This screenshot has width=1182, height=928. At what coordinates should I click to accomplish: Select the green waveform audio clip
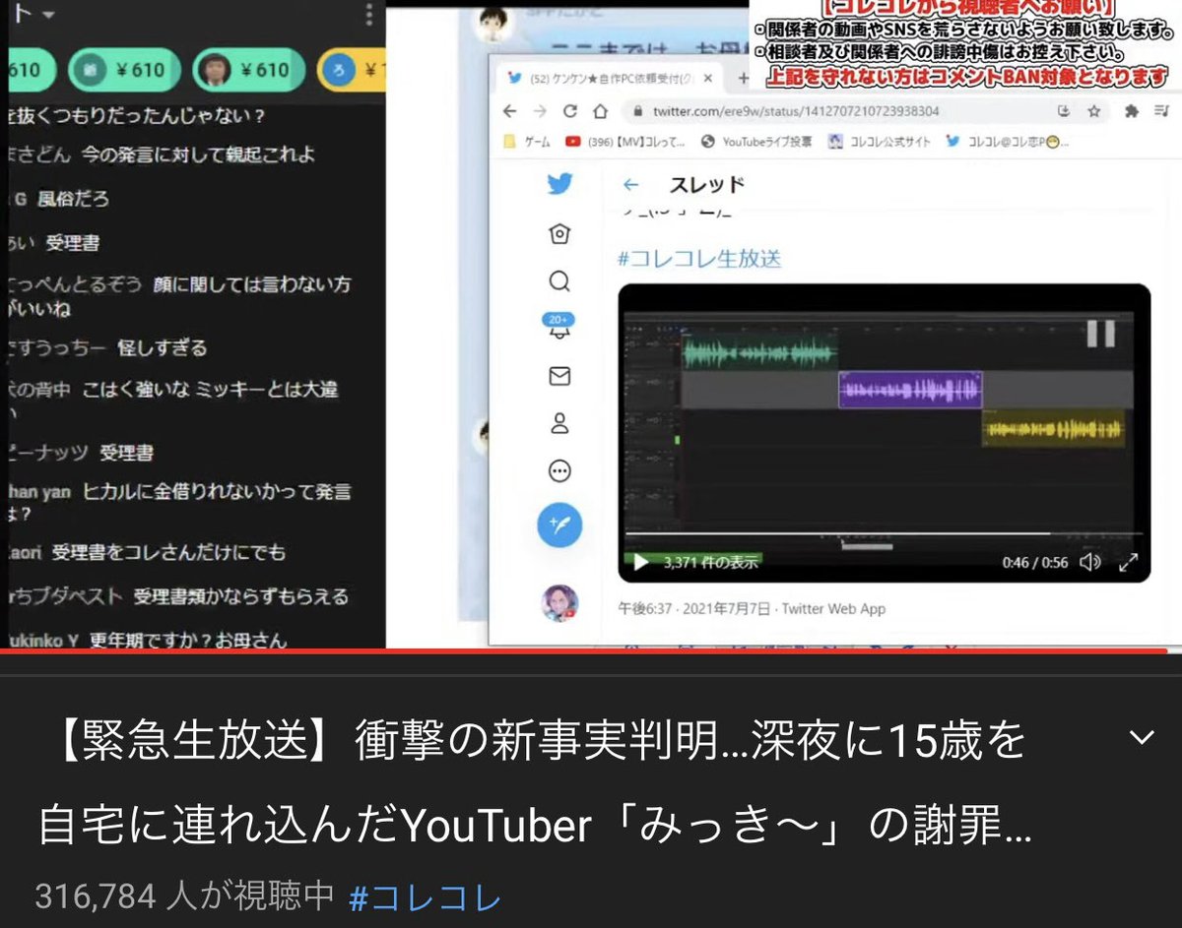click(x=759, y=352)
